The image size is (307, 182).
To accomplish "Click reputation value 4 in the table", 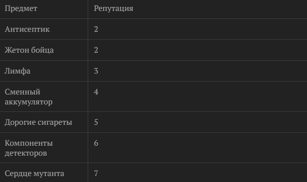I will click(x=96, y=92).
